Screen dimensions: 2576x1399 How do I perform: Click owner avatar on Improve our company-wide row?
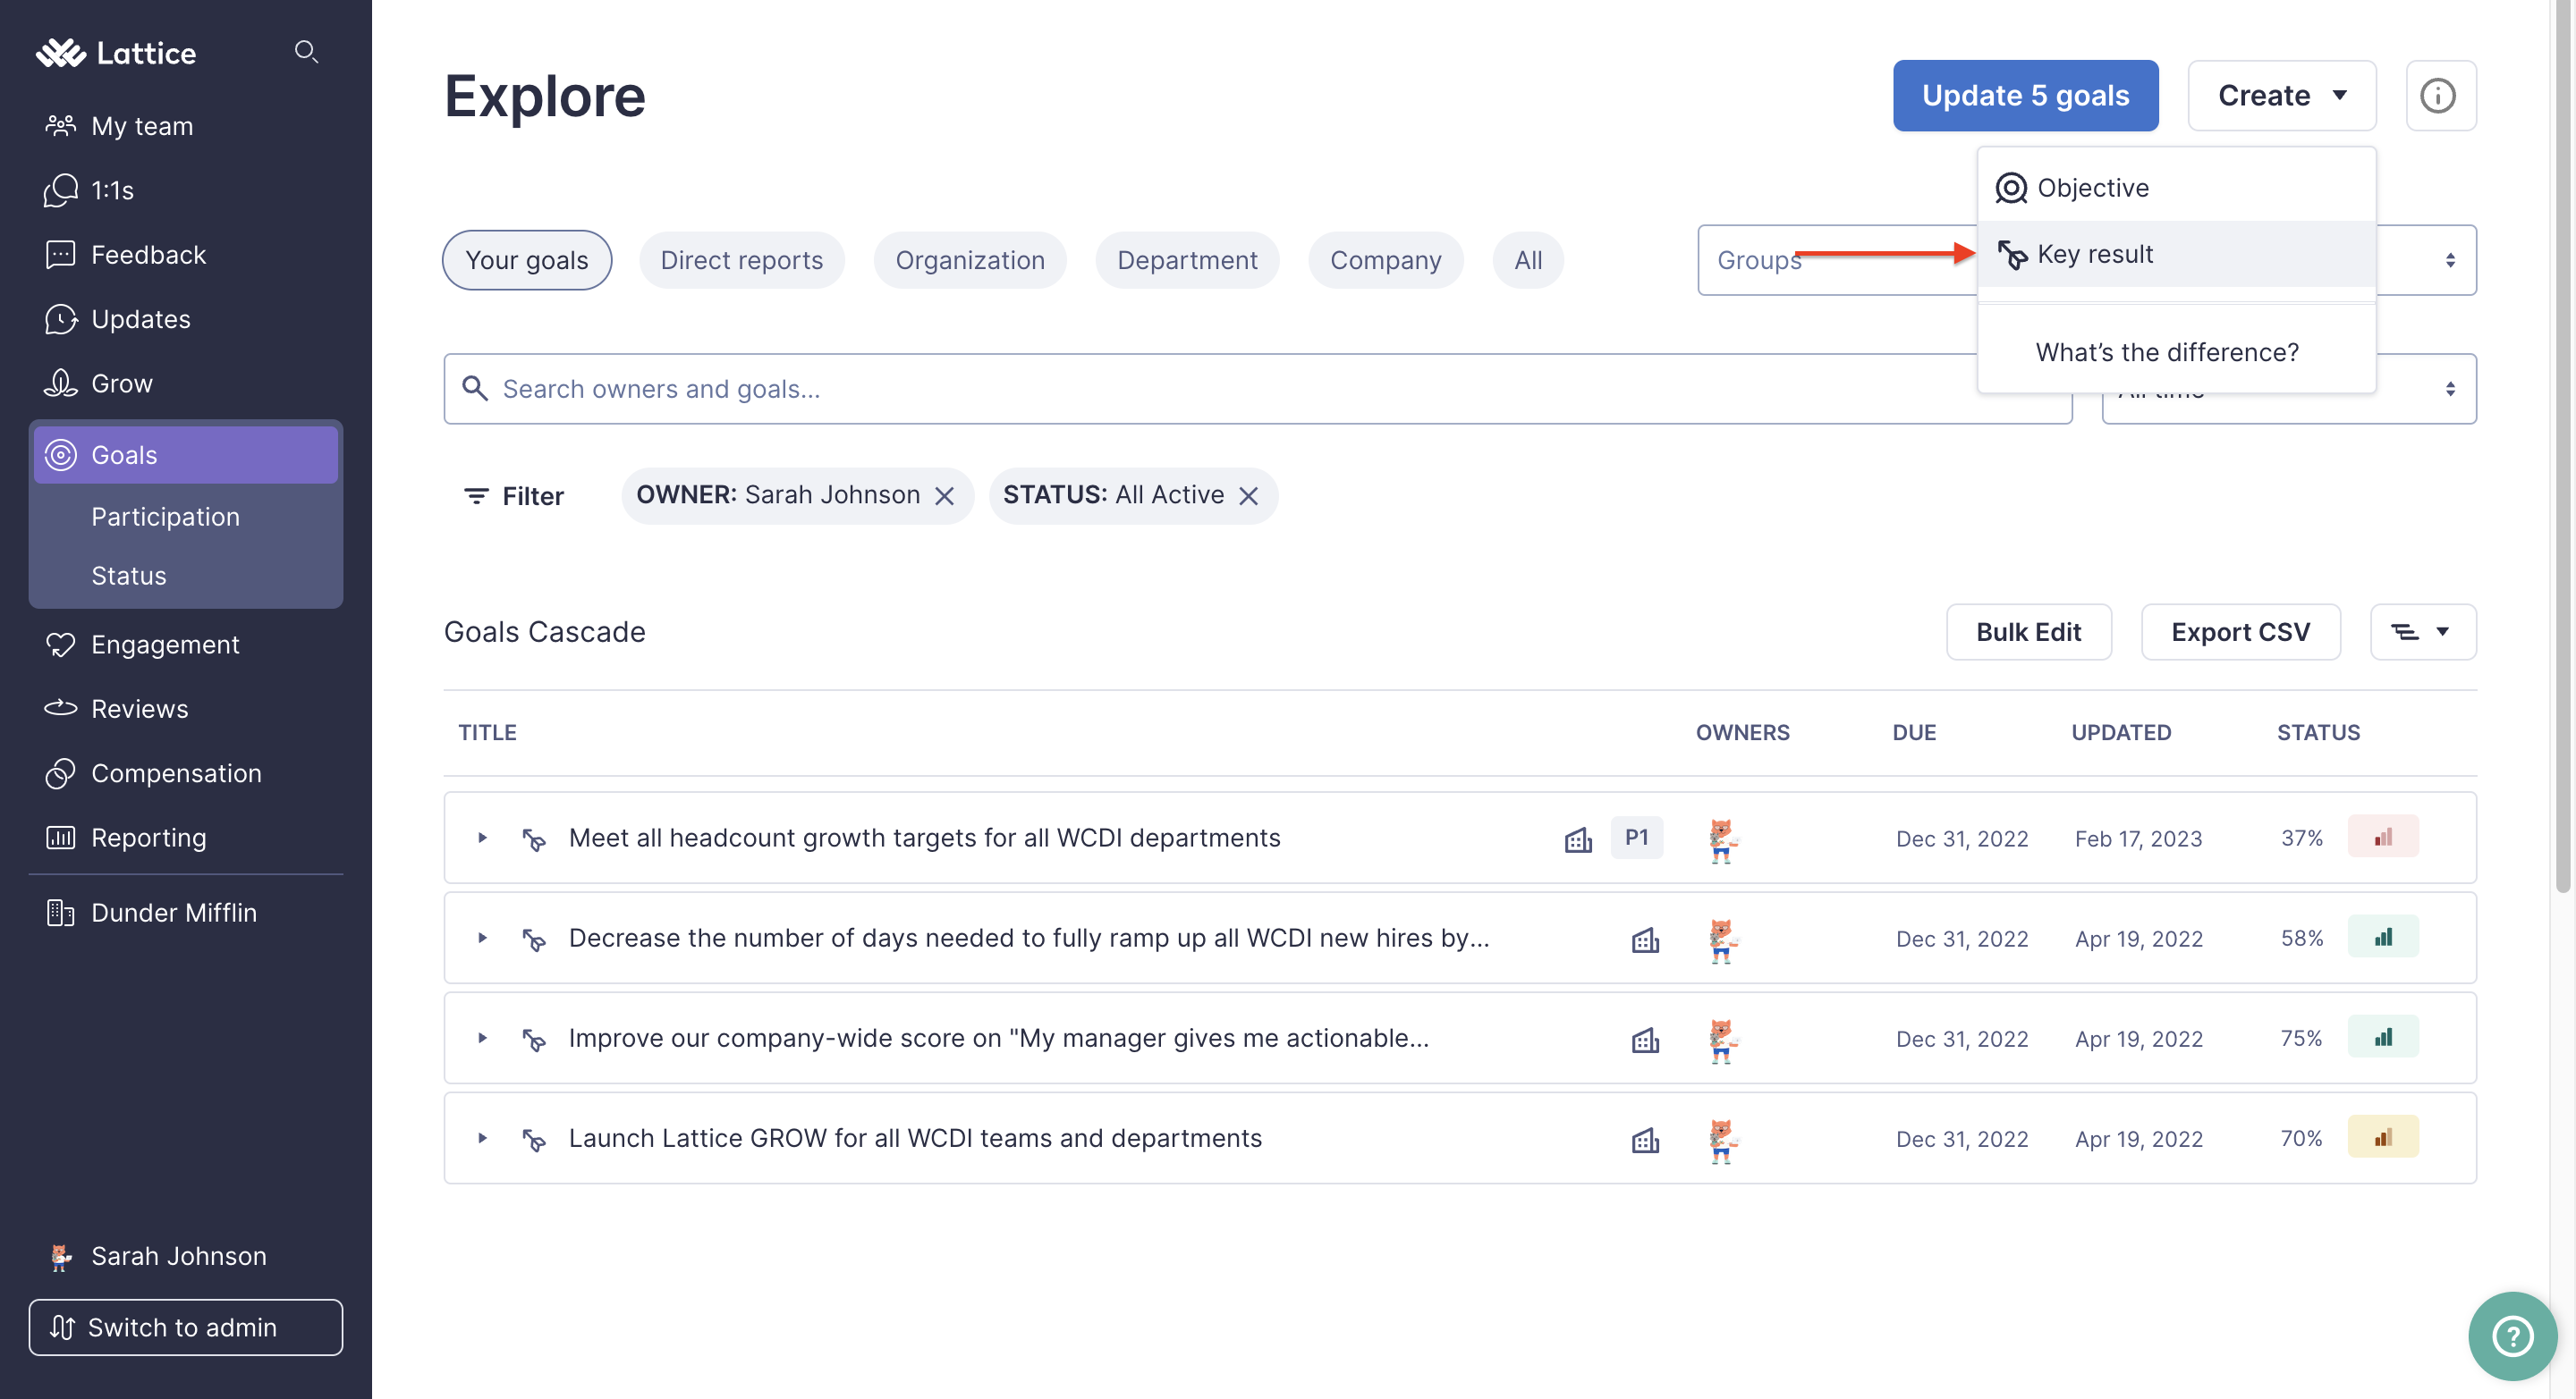[1722, 1041]
